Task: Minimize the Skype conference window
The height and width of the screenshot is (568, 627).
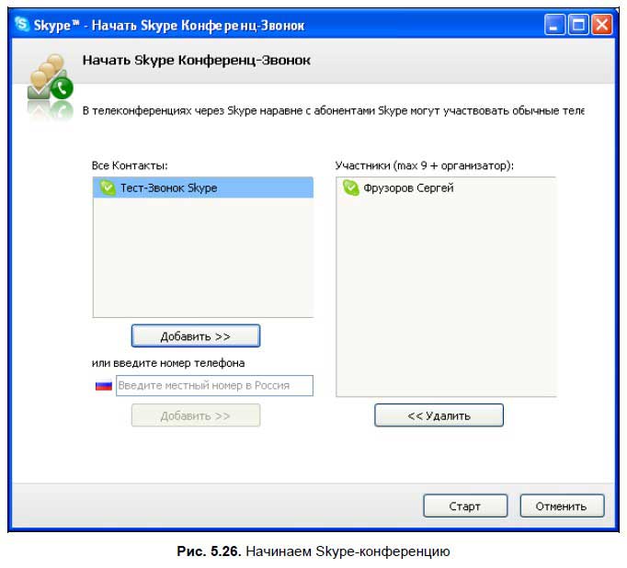Action: (x=555, y=24)
